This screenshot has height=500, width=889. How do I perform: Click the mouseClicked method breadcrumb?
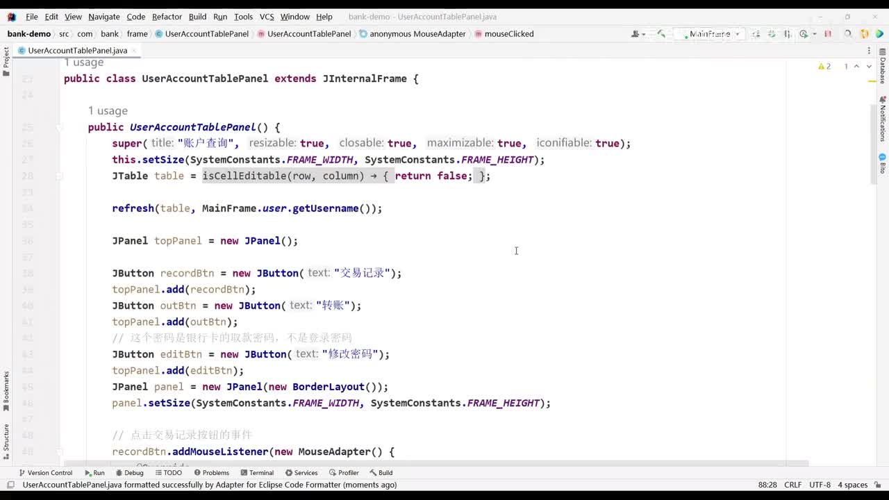[x=504, y=34]
